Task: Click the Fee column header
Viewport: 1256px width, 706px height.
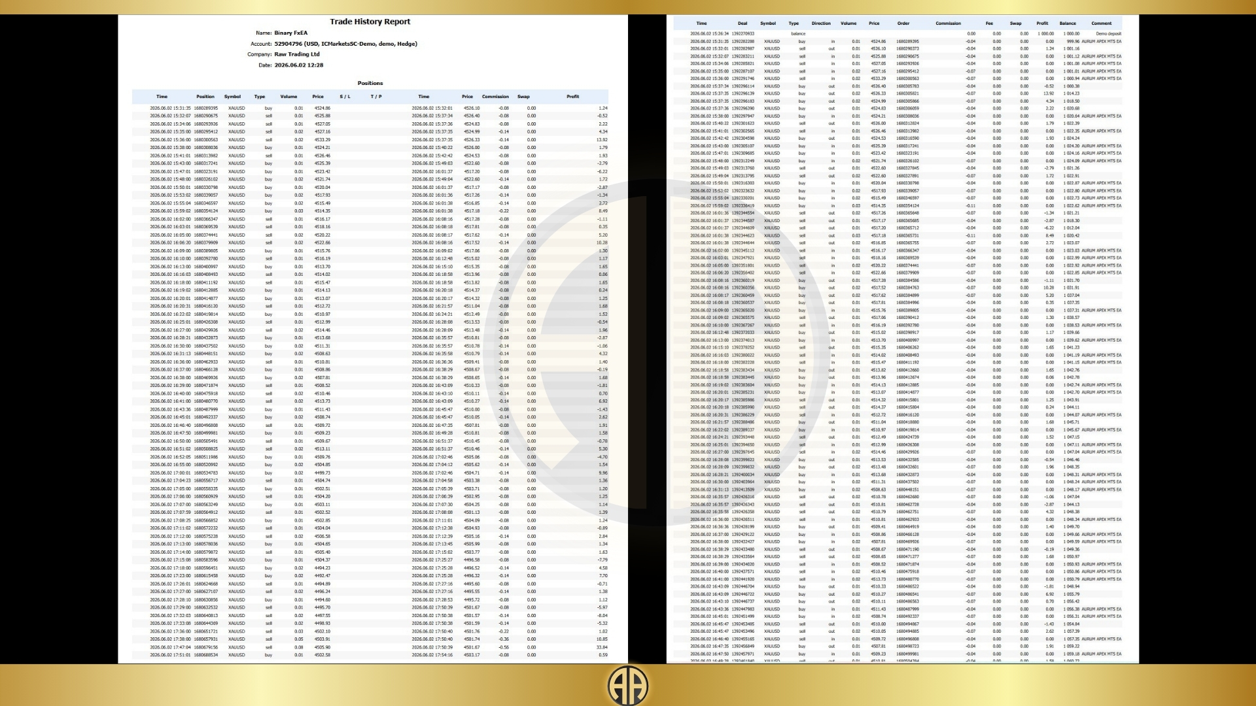Action: coord(989,24)
